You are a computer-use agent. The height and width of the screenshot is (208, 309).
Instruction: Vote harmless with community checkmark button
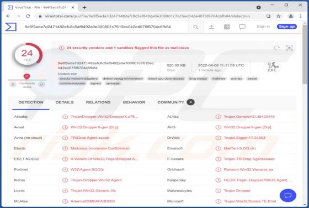pos(41,85)
